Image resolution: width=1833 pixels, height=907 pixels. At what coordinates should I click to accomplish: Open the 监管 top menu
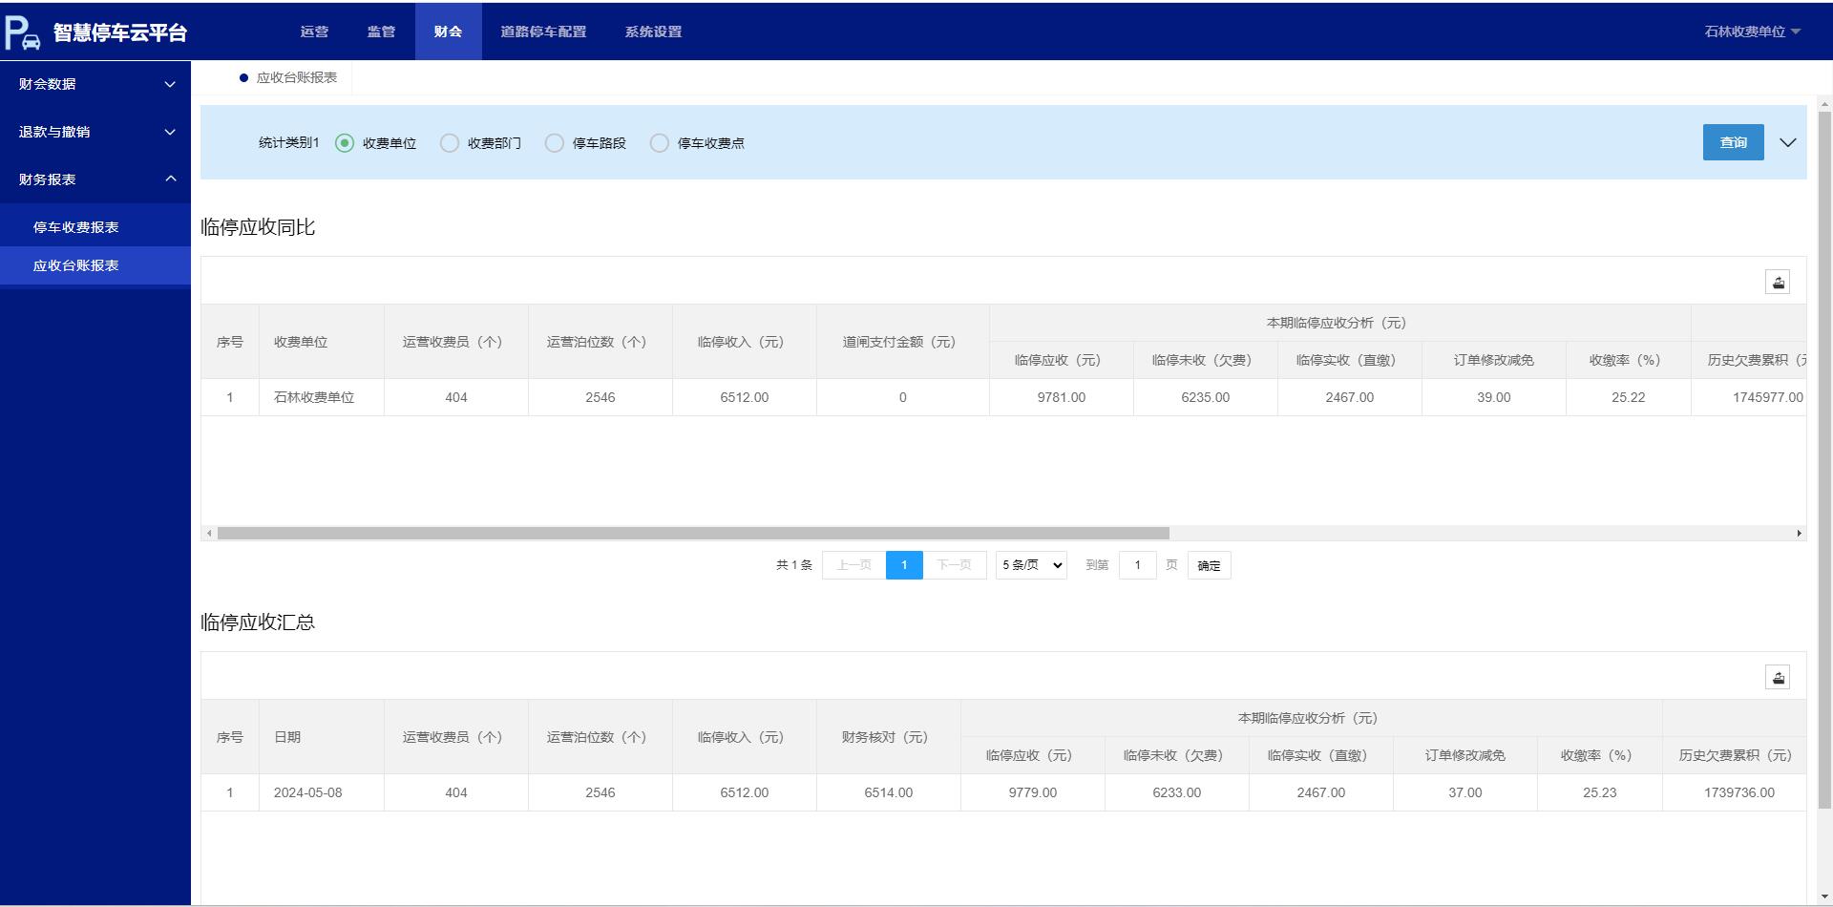(381, 32)
